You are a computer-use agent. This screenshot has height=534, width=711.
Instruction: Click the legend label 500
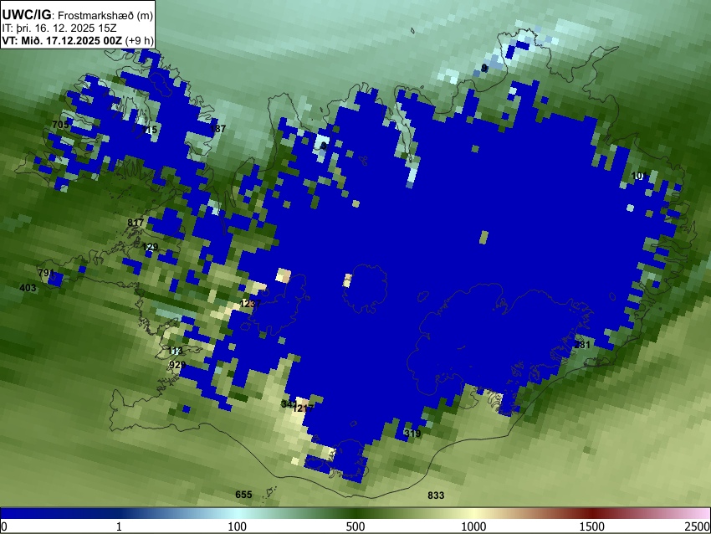[355, 526]
